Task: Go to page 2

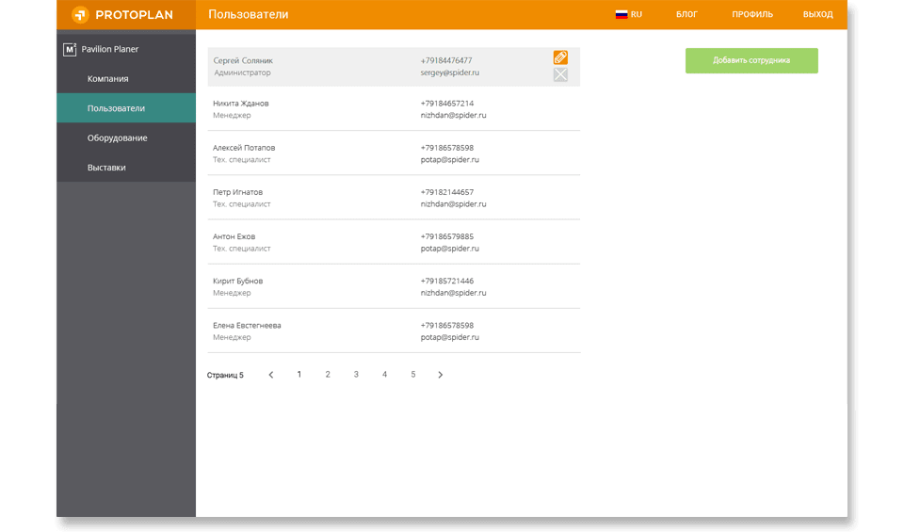Action: pos(328,375)
